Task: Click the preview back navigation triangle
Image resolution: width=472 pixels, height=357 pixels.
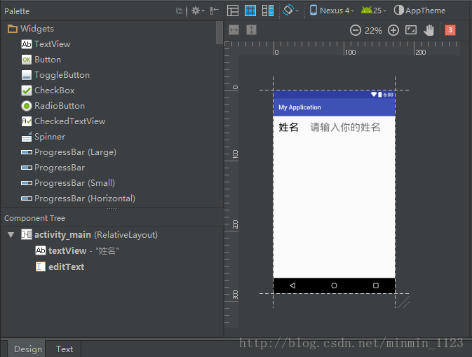Action: click(x=292, y=285)
